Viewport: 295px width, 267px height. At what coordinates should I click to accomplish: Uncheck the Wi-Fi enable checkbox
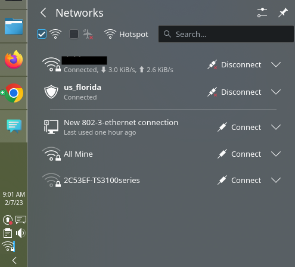[x=42, y=34]
